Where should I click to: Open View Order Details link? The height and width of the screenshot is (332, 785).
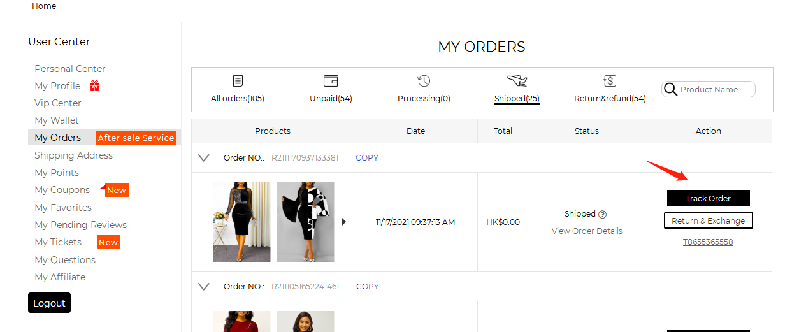(x=587, y=231)
